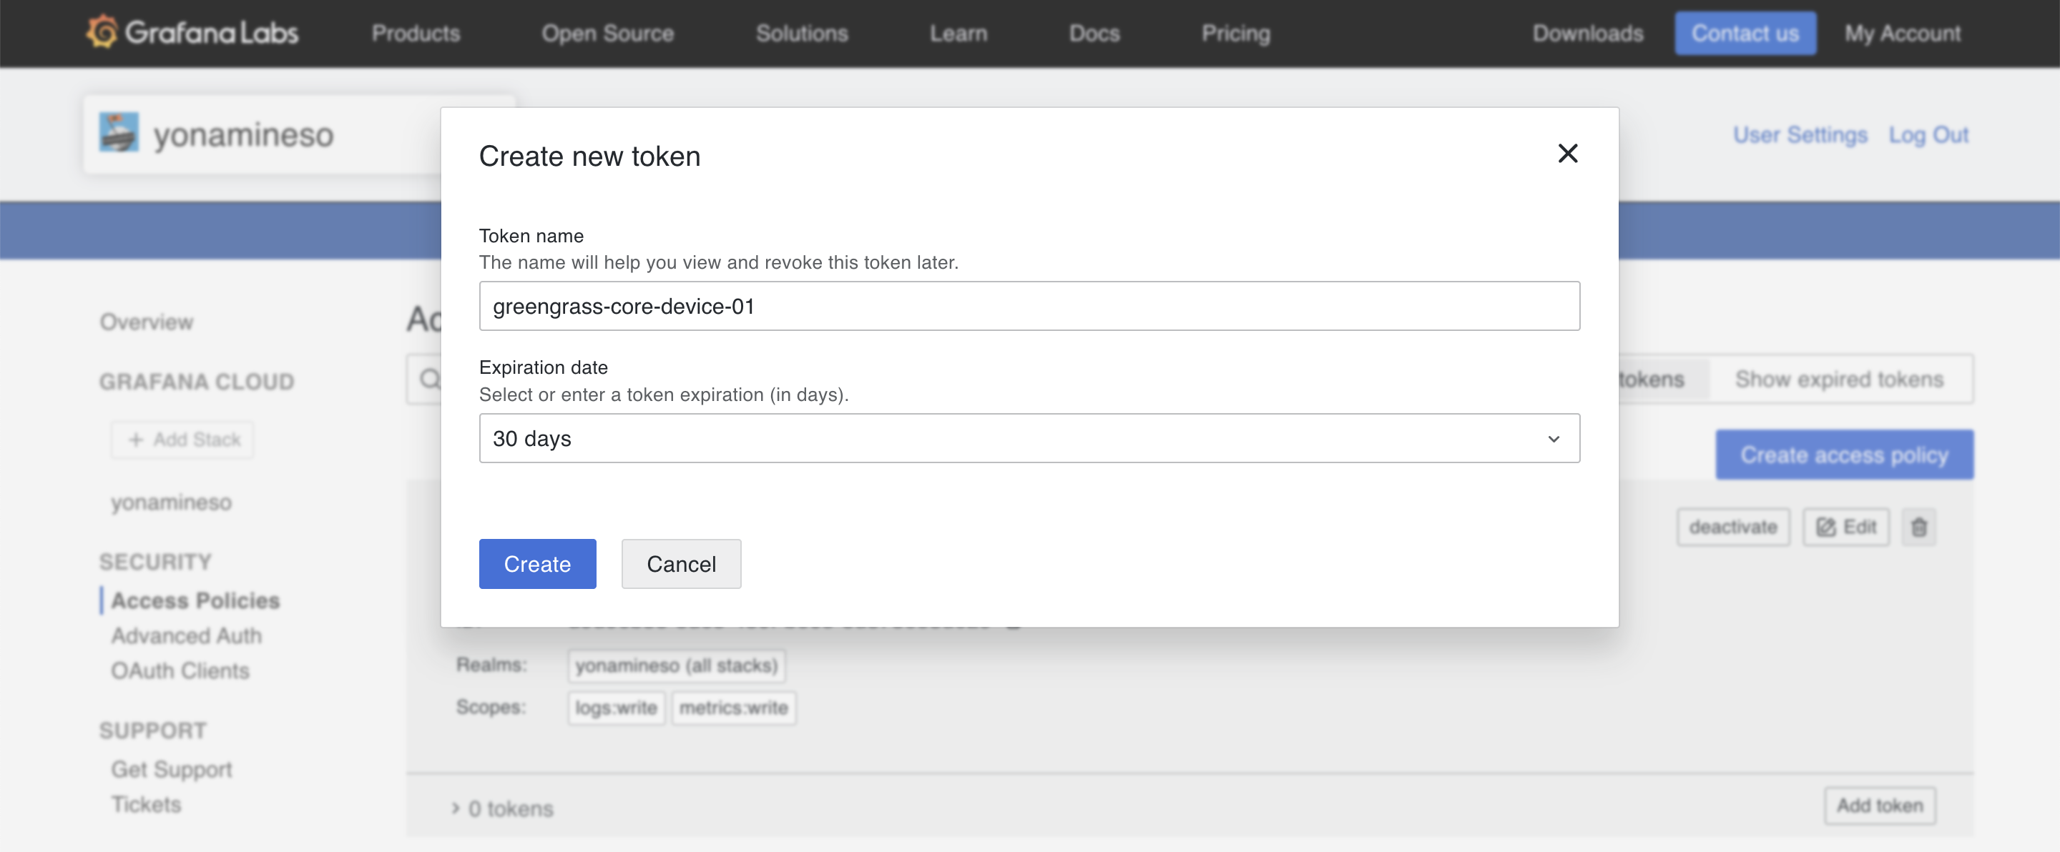Expand the 0 tokens section chevron
This screenshot has height=852, width=2060.
pyautogui.click(x=455, y=808)
